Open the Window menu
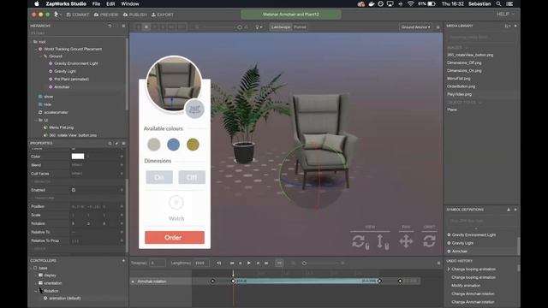The height and width of the screenshot is (308, 548). (130, 3)
